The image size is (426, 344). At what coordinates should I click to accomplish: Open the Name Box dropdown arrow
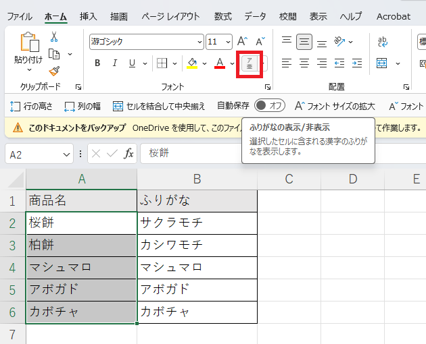tap(66, 154)
